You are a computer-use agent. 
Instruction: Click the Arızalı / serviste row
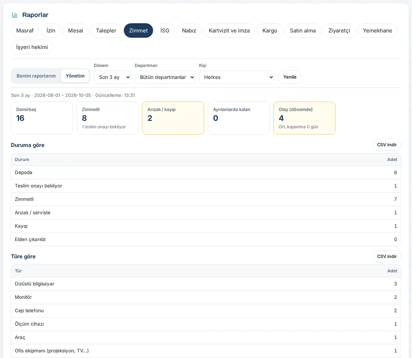point(206,212)
